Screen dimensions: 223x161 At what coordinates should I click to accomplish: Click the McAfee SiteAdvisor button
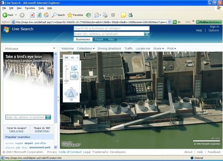coord(209,22)
